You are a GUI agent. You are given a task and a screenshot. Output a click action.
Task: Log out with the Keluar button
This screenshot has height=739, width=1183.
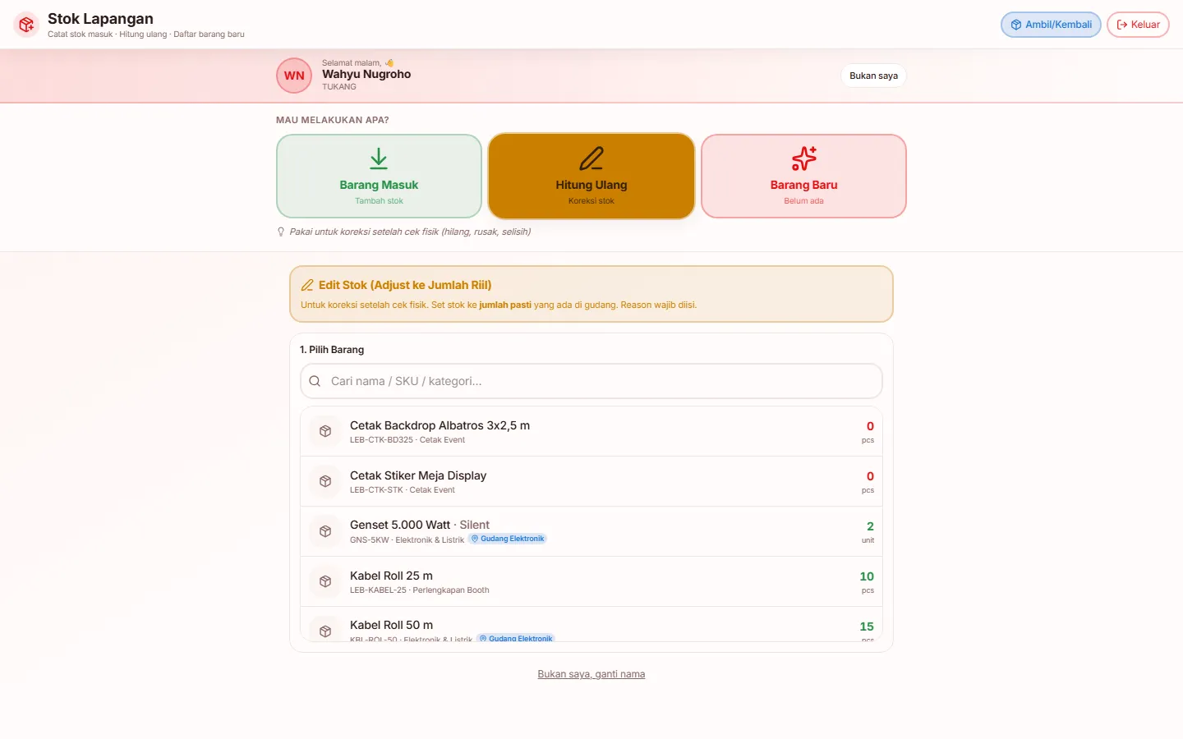1138,25
